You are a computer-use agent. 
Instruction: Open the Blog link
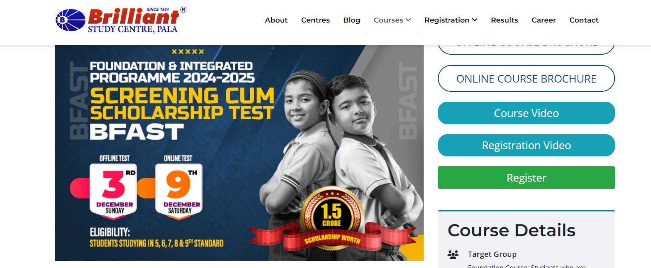(x=352, y=20)
